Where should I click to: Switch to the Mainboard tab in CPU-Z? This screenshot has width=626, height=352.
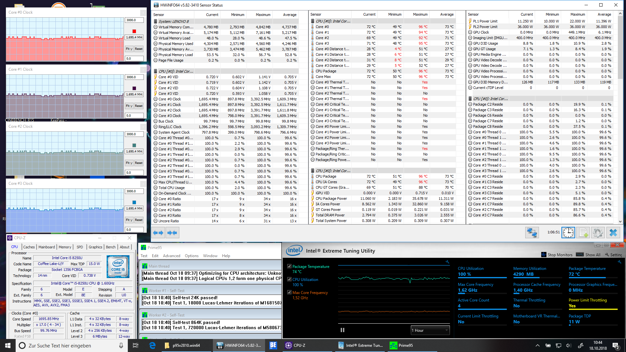point(47,247)
